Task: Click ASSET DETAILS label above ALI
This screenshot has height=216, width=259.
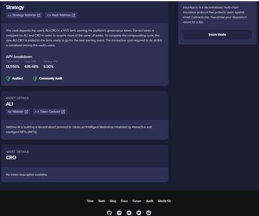Action: coord(17,98)
